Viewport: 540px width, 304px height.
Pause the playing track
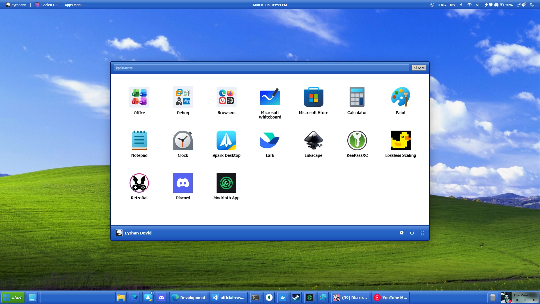[x=525, y=300]
